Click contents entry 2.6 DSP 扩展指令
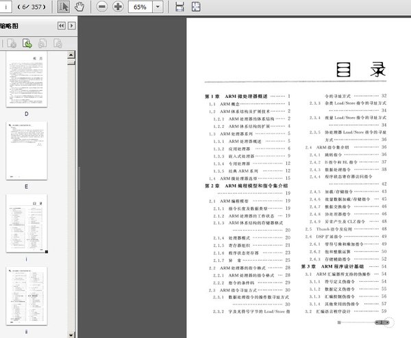Image resolution: width=411 pixels, height=338 pixels. click(x=346, y=237)
